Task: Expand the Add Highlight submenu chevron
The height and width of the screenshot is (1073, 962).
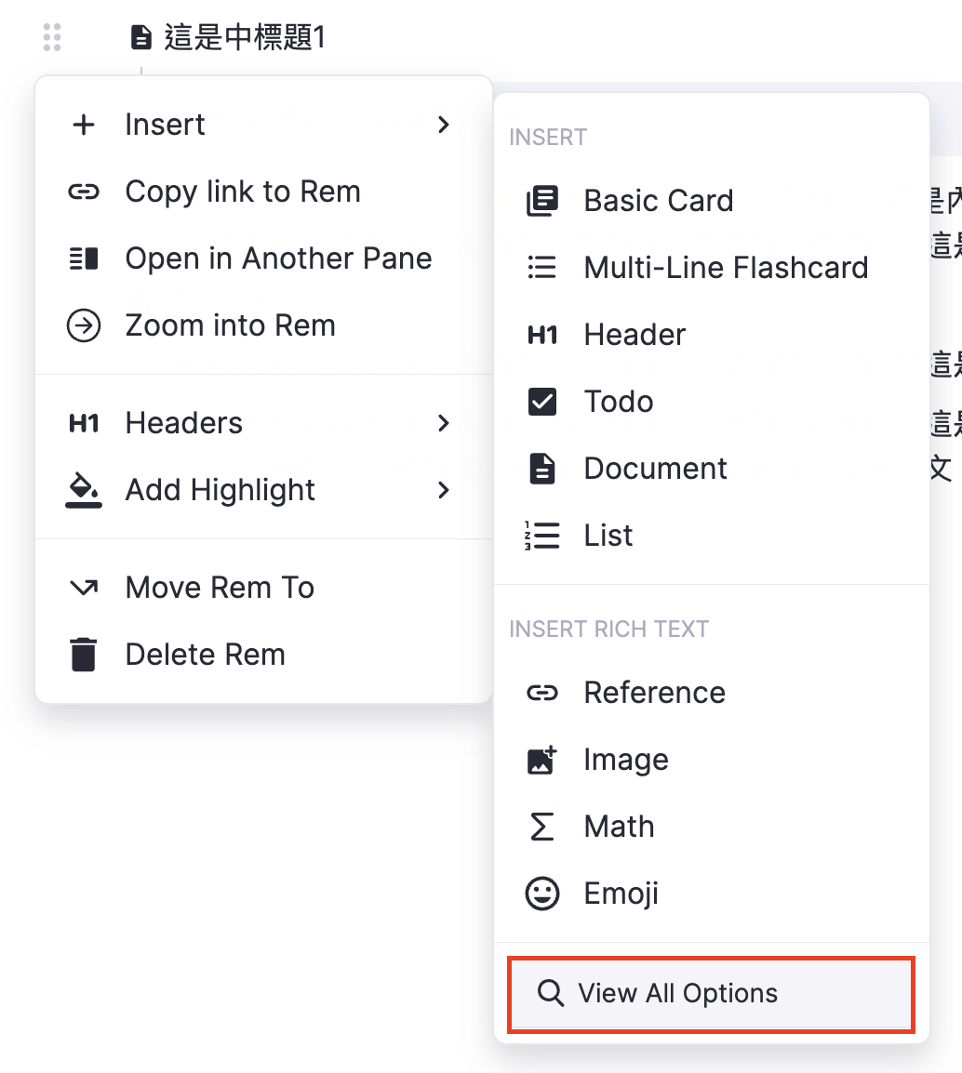Action: click(x=444, y=490)
